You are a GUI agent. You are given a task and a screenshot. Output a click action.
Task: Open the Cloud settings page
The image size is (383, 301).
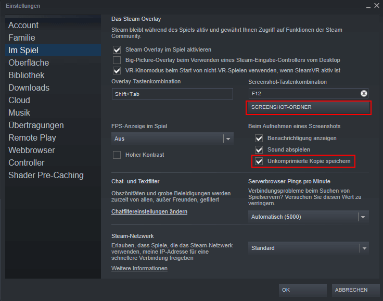(53, 100)
